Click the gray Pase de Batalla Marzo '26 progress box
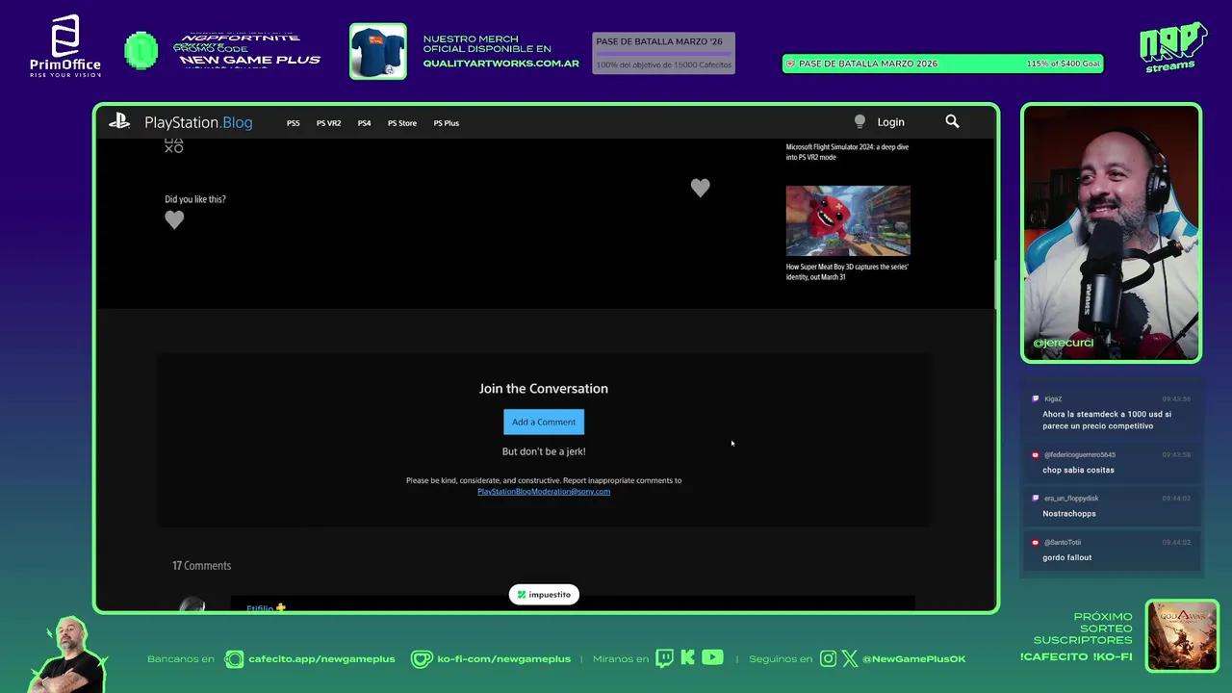This screenshot has width=1232, height=693. pyautogui.click(x=663, y=53)
